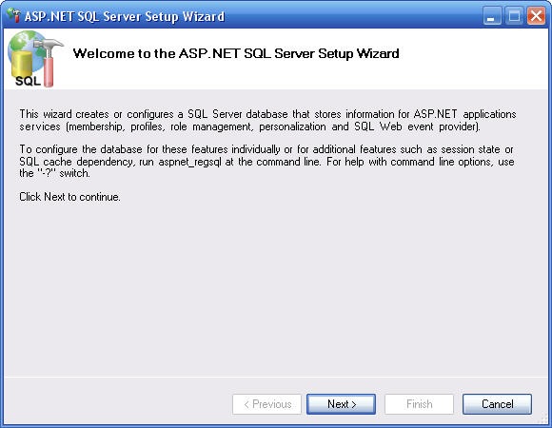Click the disabled Previous button

coord(266,404)
